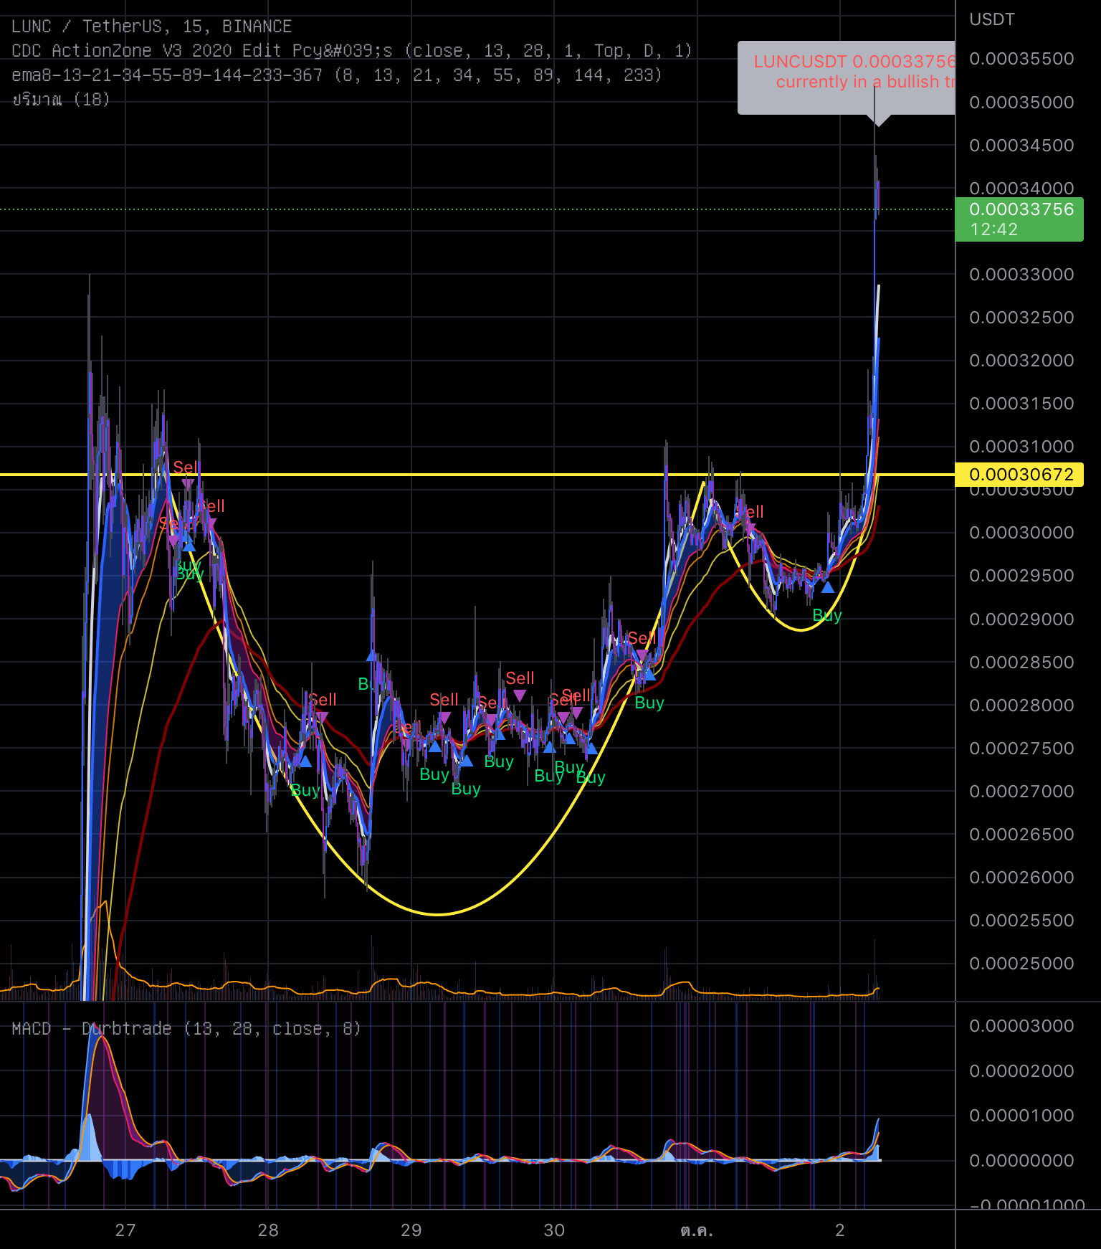Viewport: 1101px width, 1249px height.
Task: Click the 0.00027000 price axis value
Action: click(x=1021, y=792)
